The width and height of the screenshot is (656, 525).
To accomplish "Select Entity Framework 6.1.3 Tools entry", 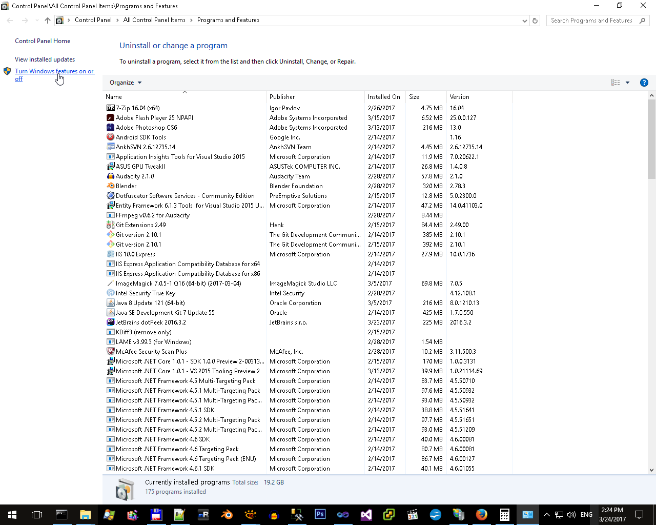I will coord(307,206).
